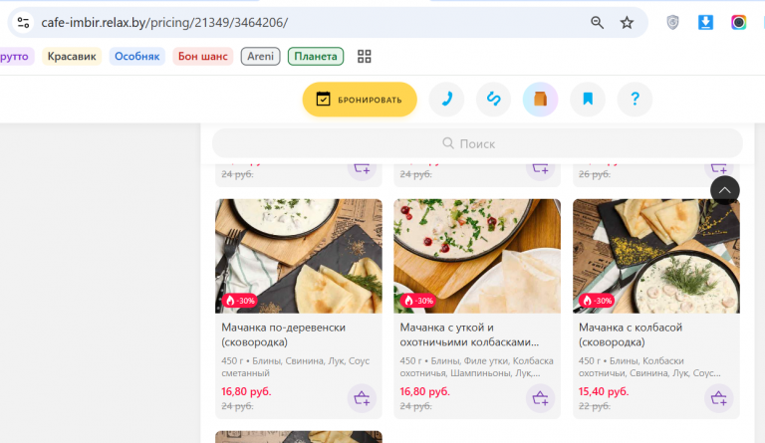The image size is (765, 443).
Task: Click the site settings icon in address bar
Action: (x=23, y=23)
